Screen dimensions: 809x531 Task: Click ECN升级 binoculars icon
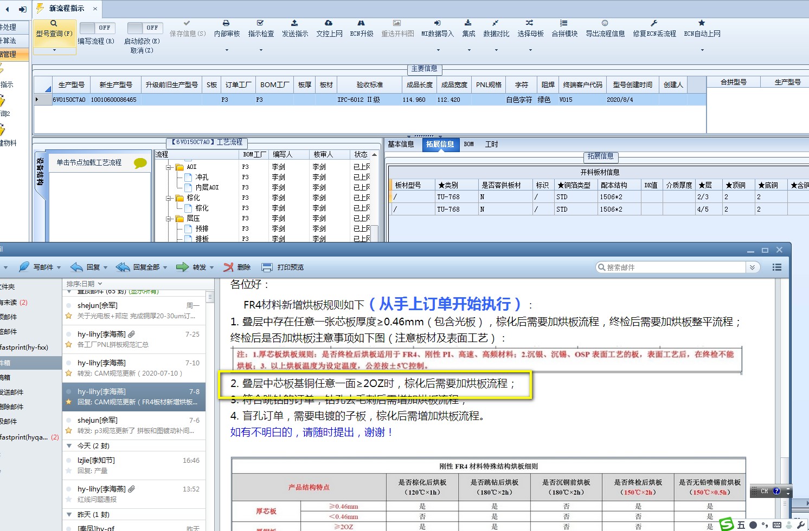361,23
